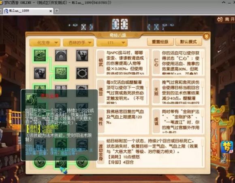The width and height of the screenshot is (235, 183).
Task: Click the rainbow arch skill icon
Action: [x=61, y=56]
